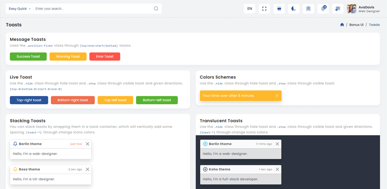
Task: Open the EN language selector
Action: click(x=250, y=8)
